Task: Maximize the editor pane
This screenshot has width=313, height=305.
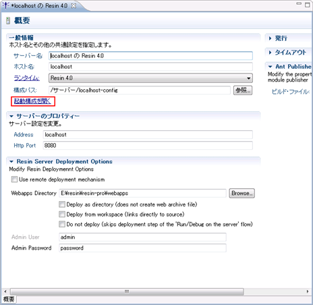Action: [x=307, y=5]
